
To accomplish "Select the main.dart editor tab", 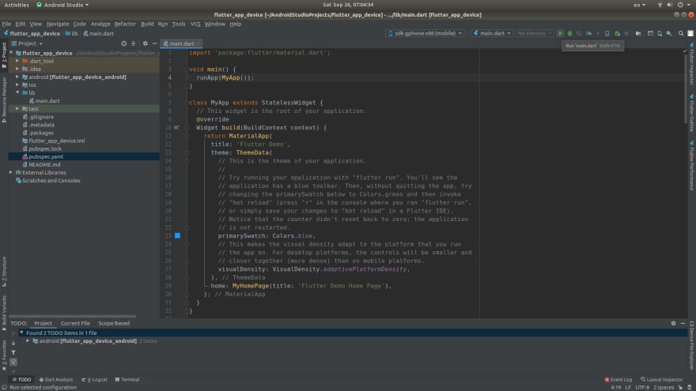I will click(182, 44).
